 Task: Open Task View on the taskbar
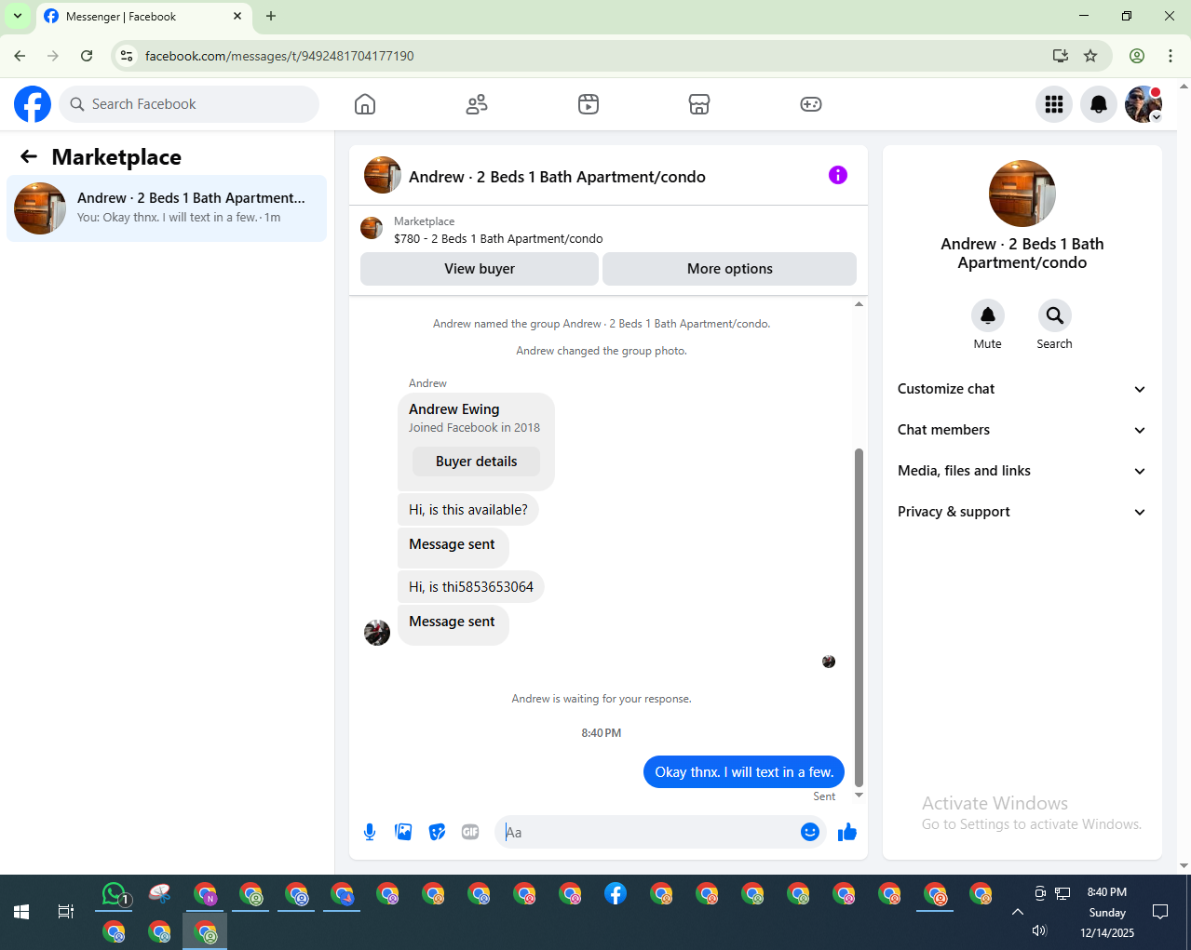pos(65,912)
